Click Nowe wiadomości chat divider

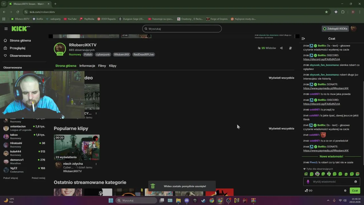click(x=331, y=156)
